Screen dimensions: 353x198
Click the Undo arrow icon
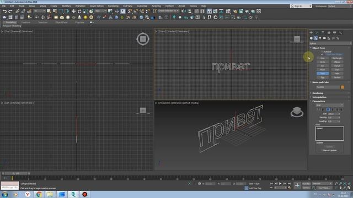[x=4, y=11]
